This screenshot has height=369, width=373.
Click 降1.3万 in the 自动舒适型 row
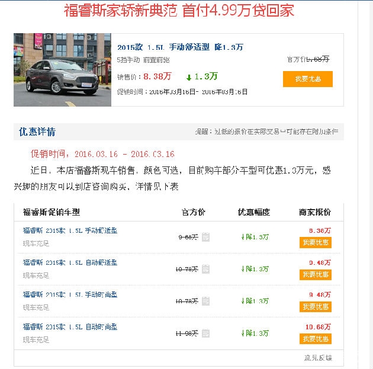click(255, 269)
